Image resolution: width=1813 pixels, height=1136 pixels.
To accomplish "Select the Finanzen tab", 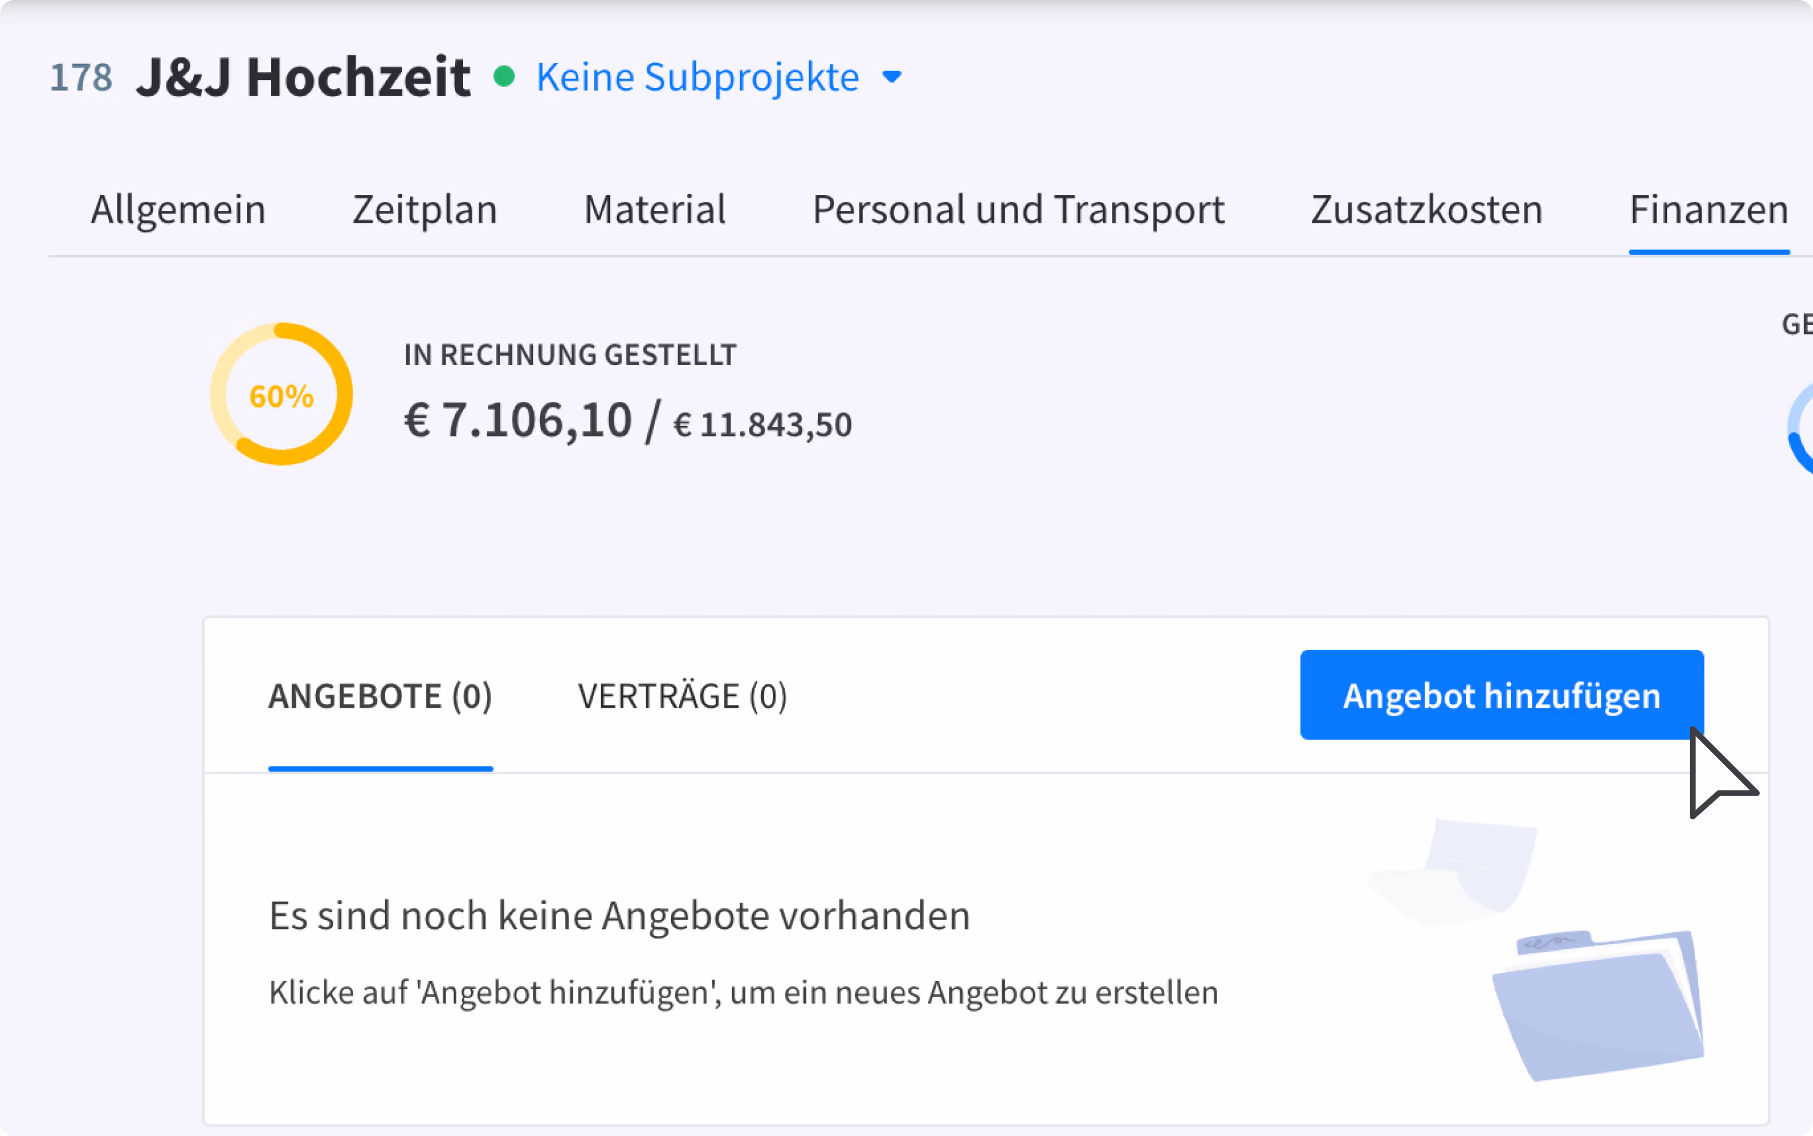I will (x=1709, y=209).
